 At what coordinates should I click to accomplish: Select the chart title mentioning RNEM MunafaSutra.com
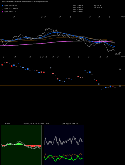coord(25,1)
